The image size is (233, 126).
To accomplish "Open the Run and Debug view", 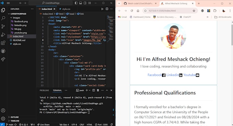I will pos(3,34).
